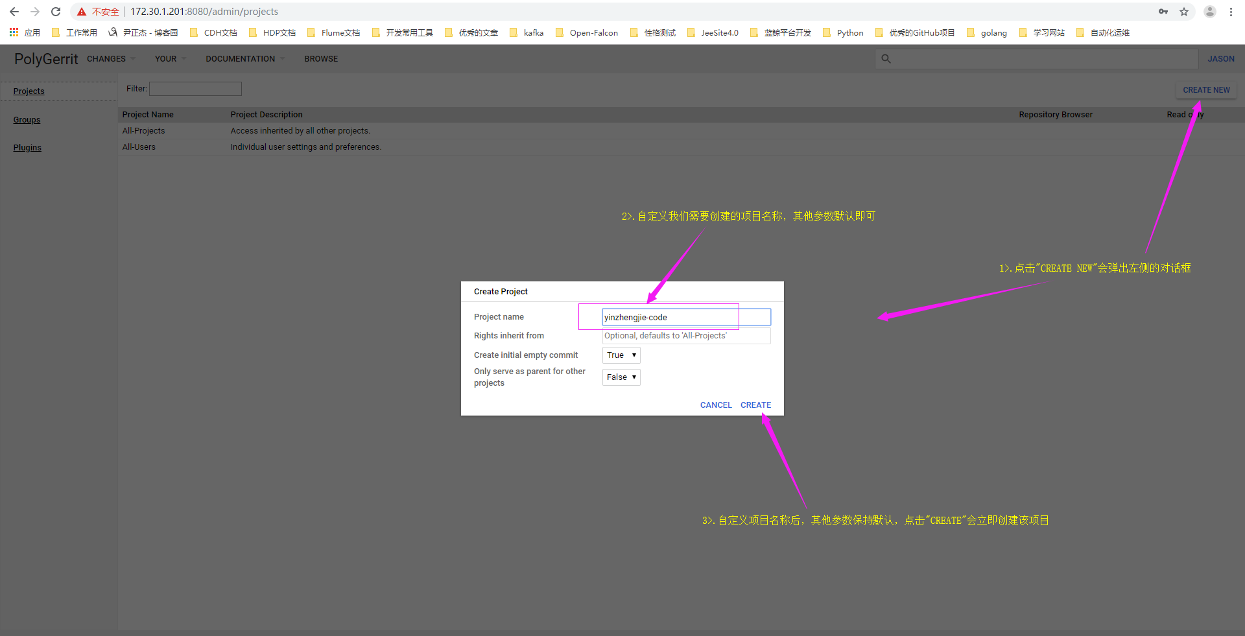Open the 学习网站 bookmark folder
The width and height of the screenshot is (1245, 636).
pos(1042,32)
